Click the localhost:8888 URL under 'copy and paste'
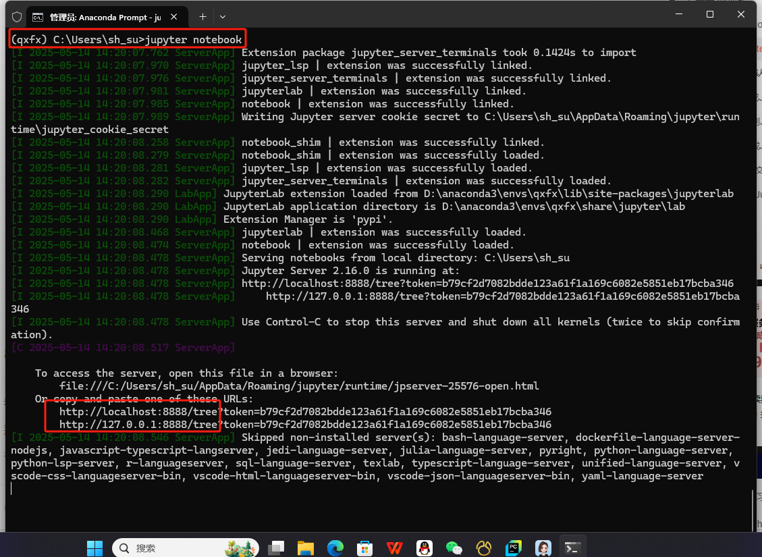 coord(306,412)
